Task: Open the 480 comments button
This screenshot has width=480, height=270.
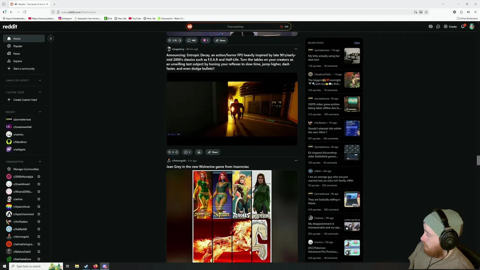Action: (x=192, y=40)
